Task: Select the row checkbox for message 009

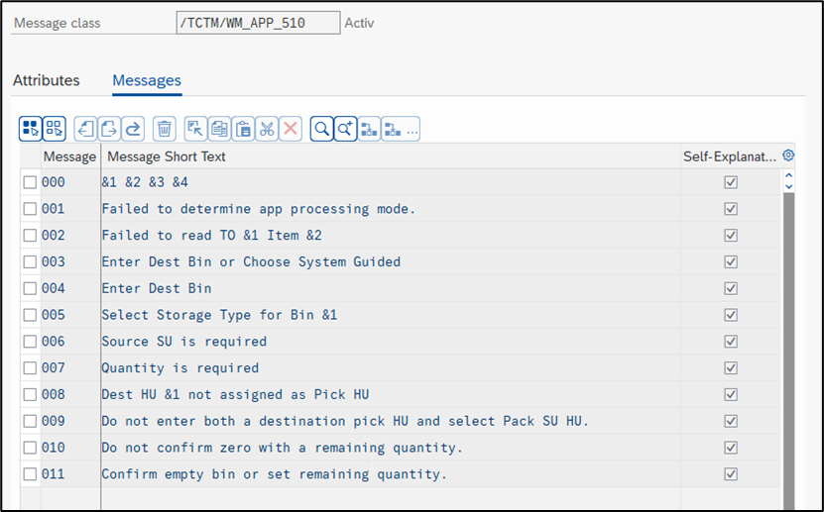Action: tap(30, 421)
